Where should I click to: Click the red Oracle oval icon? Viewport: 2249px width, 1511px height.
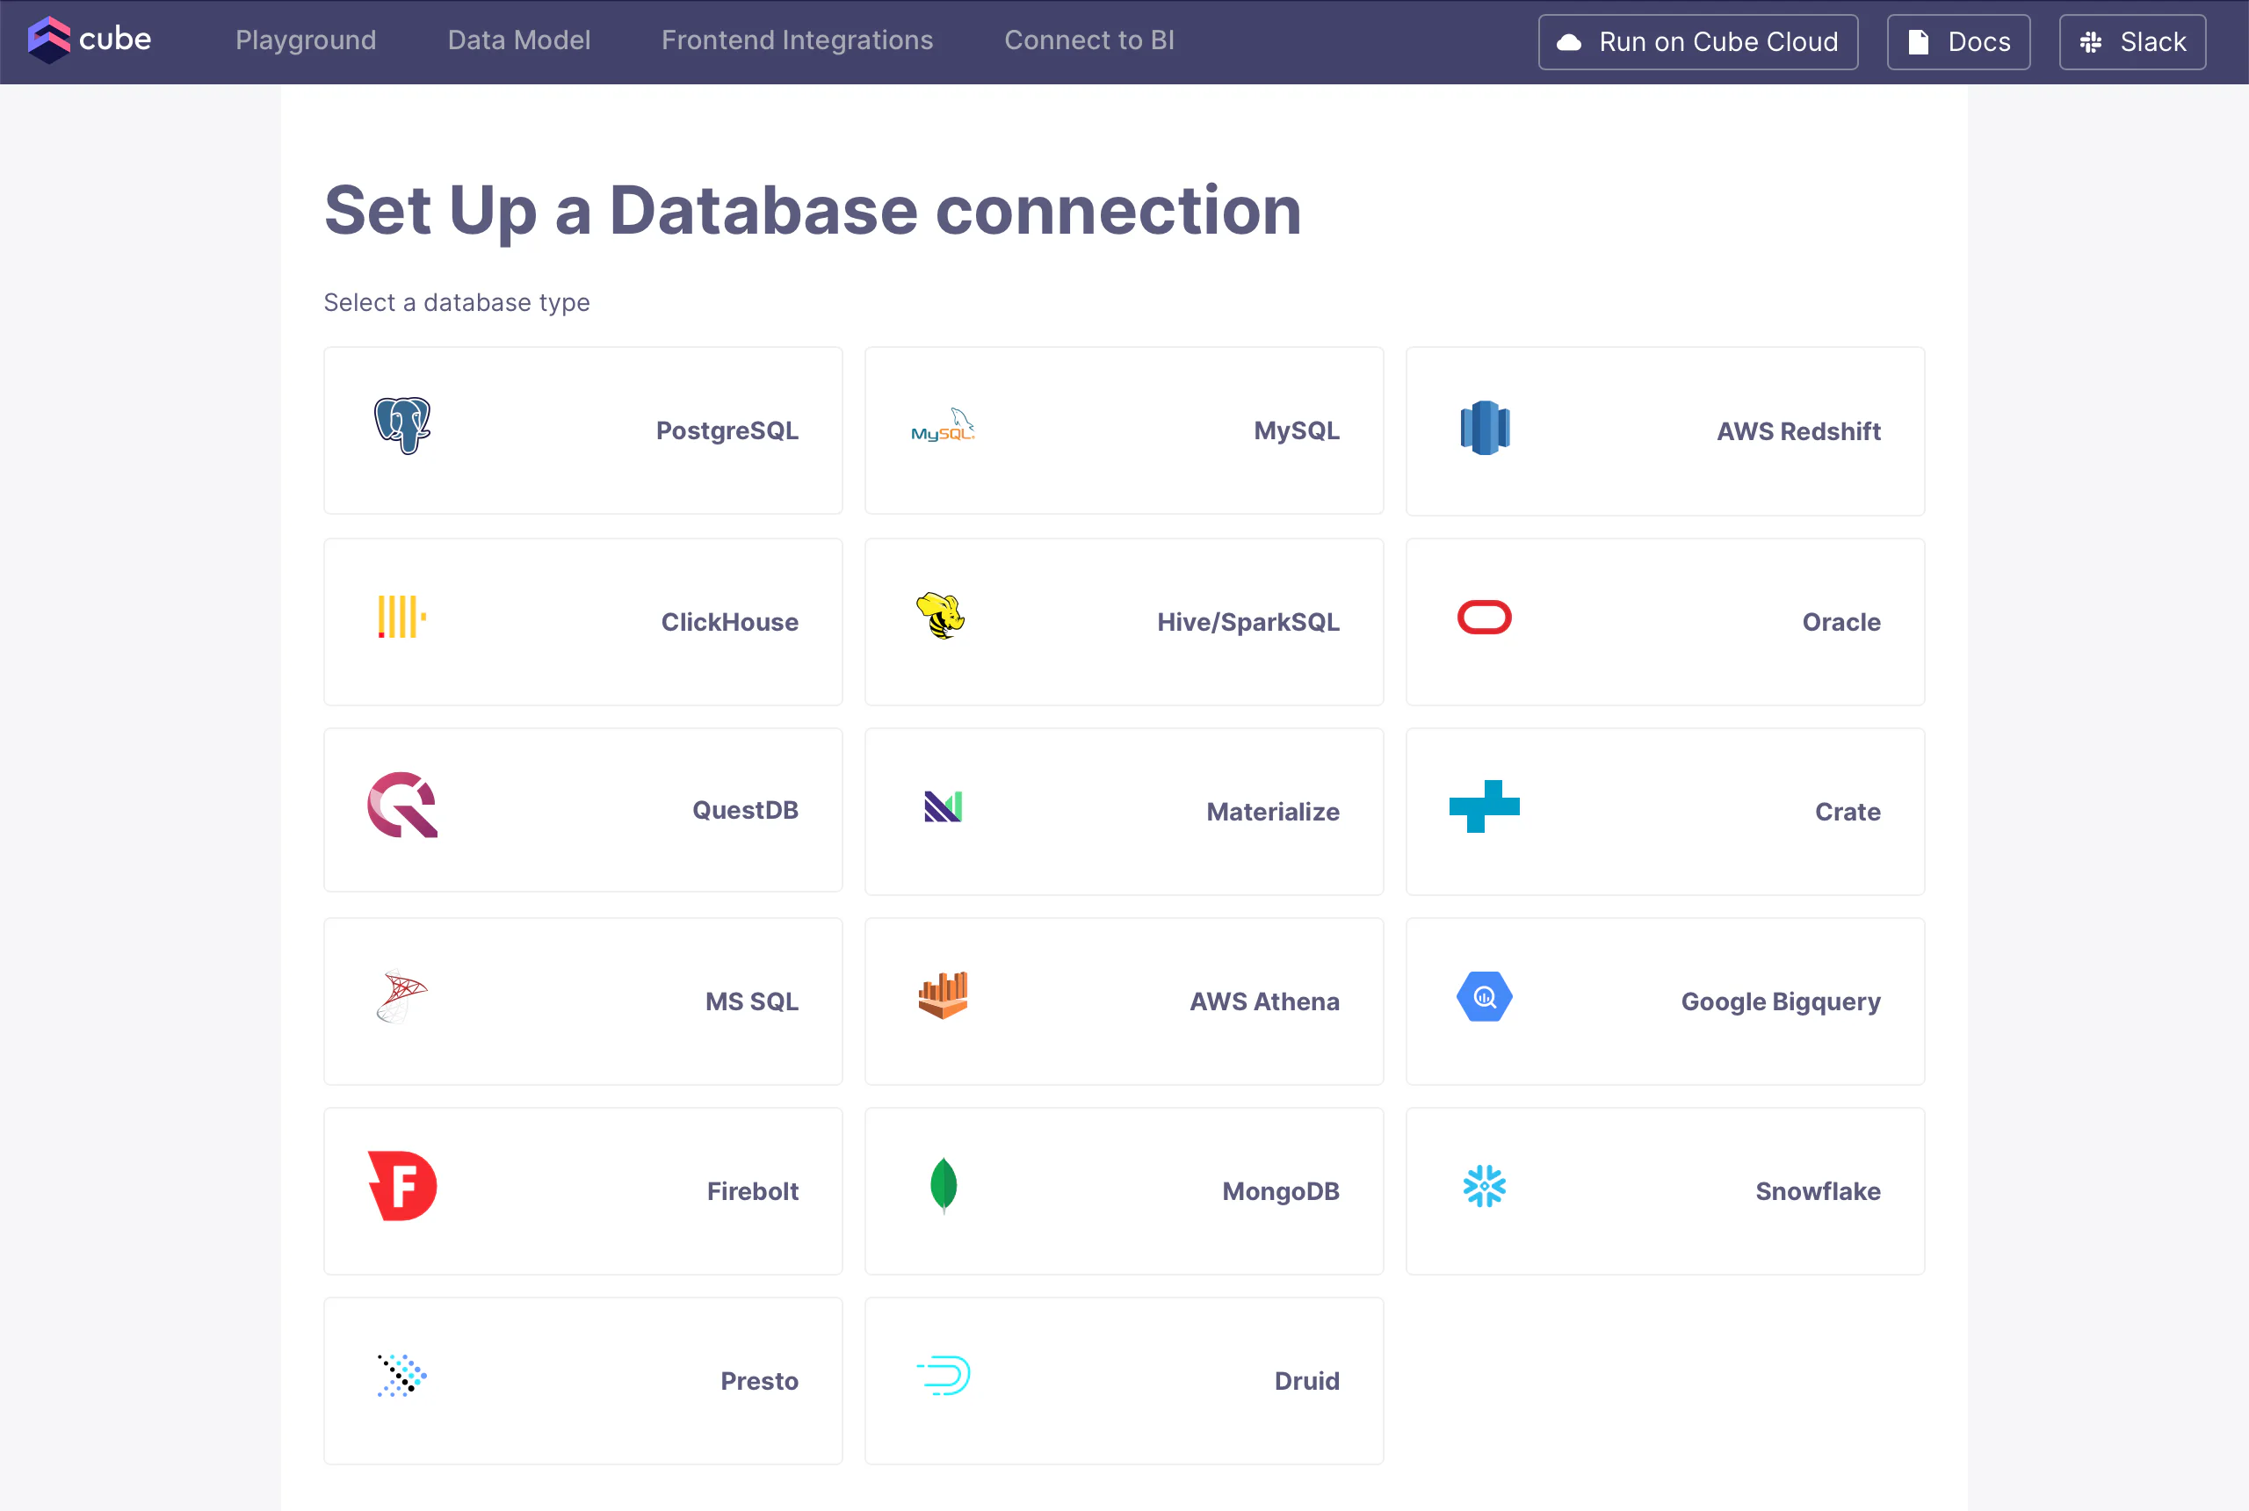click(x=1484, y=618)
